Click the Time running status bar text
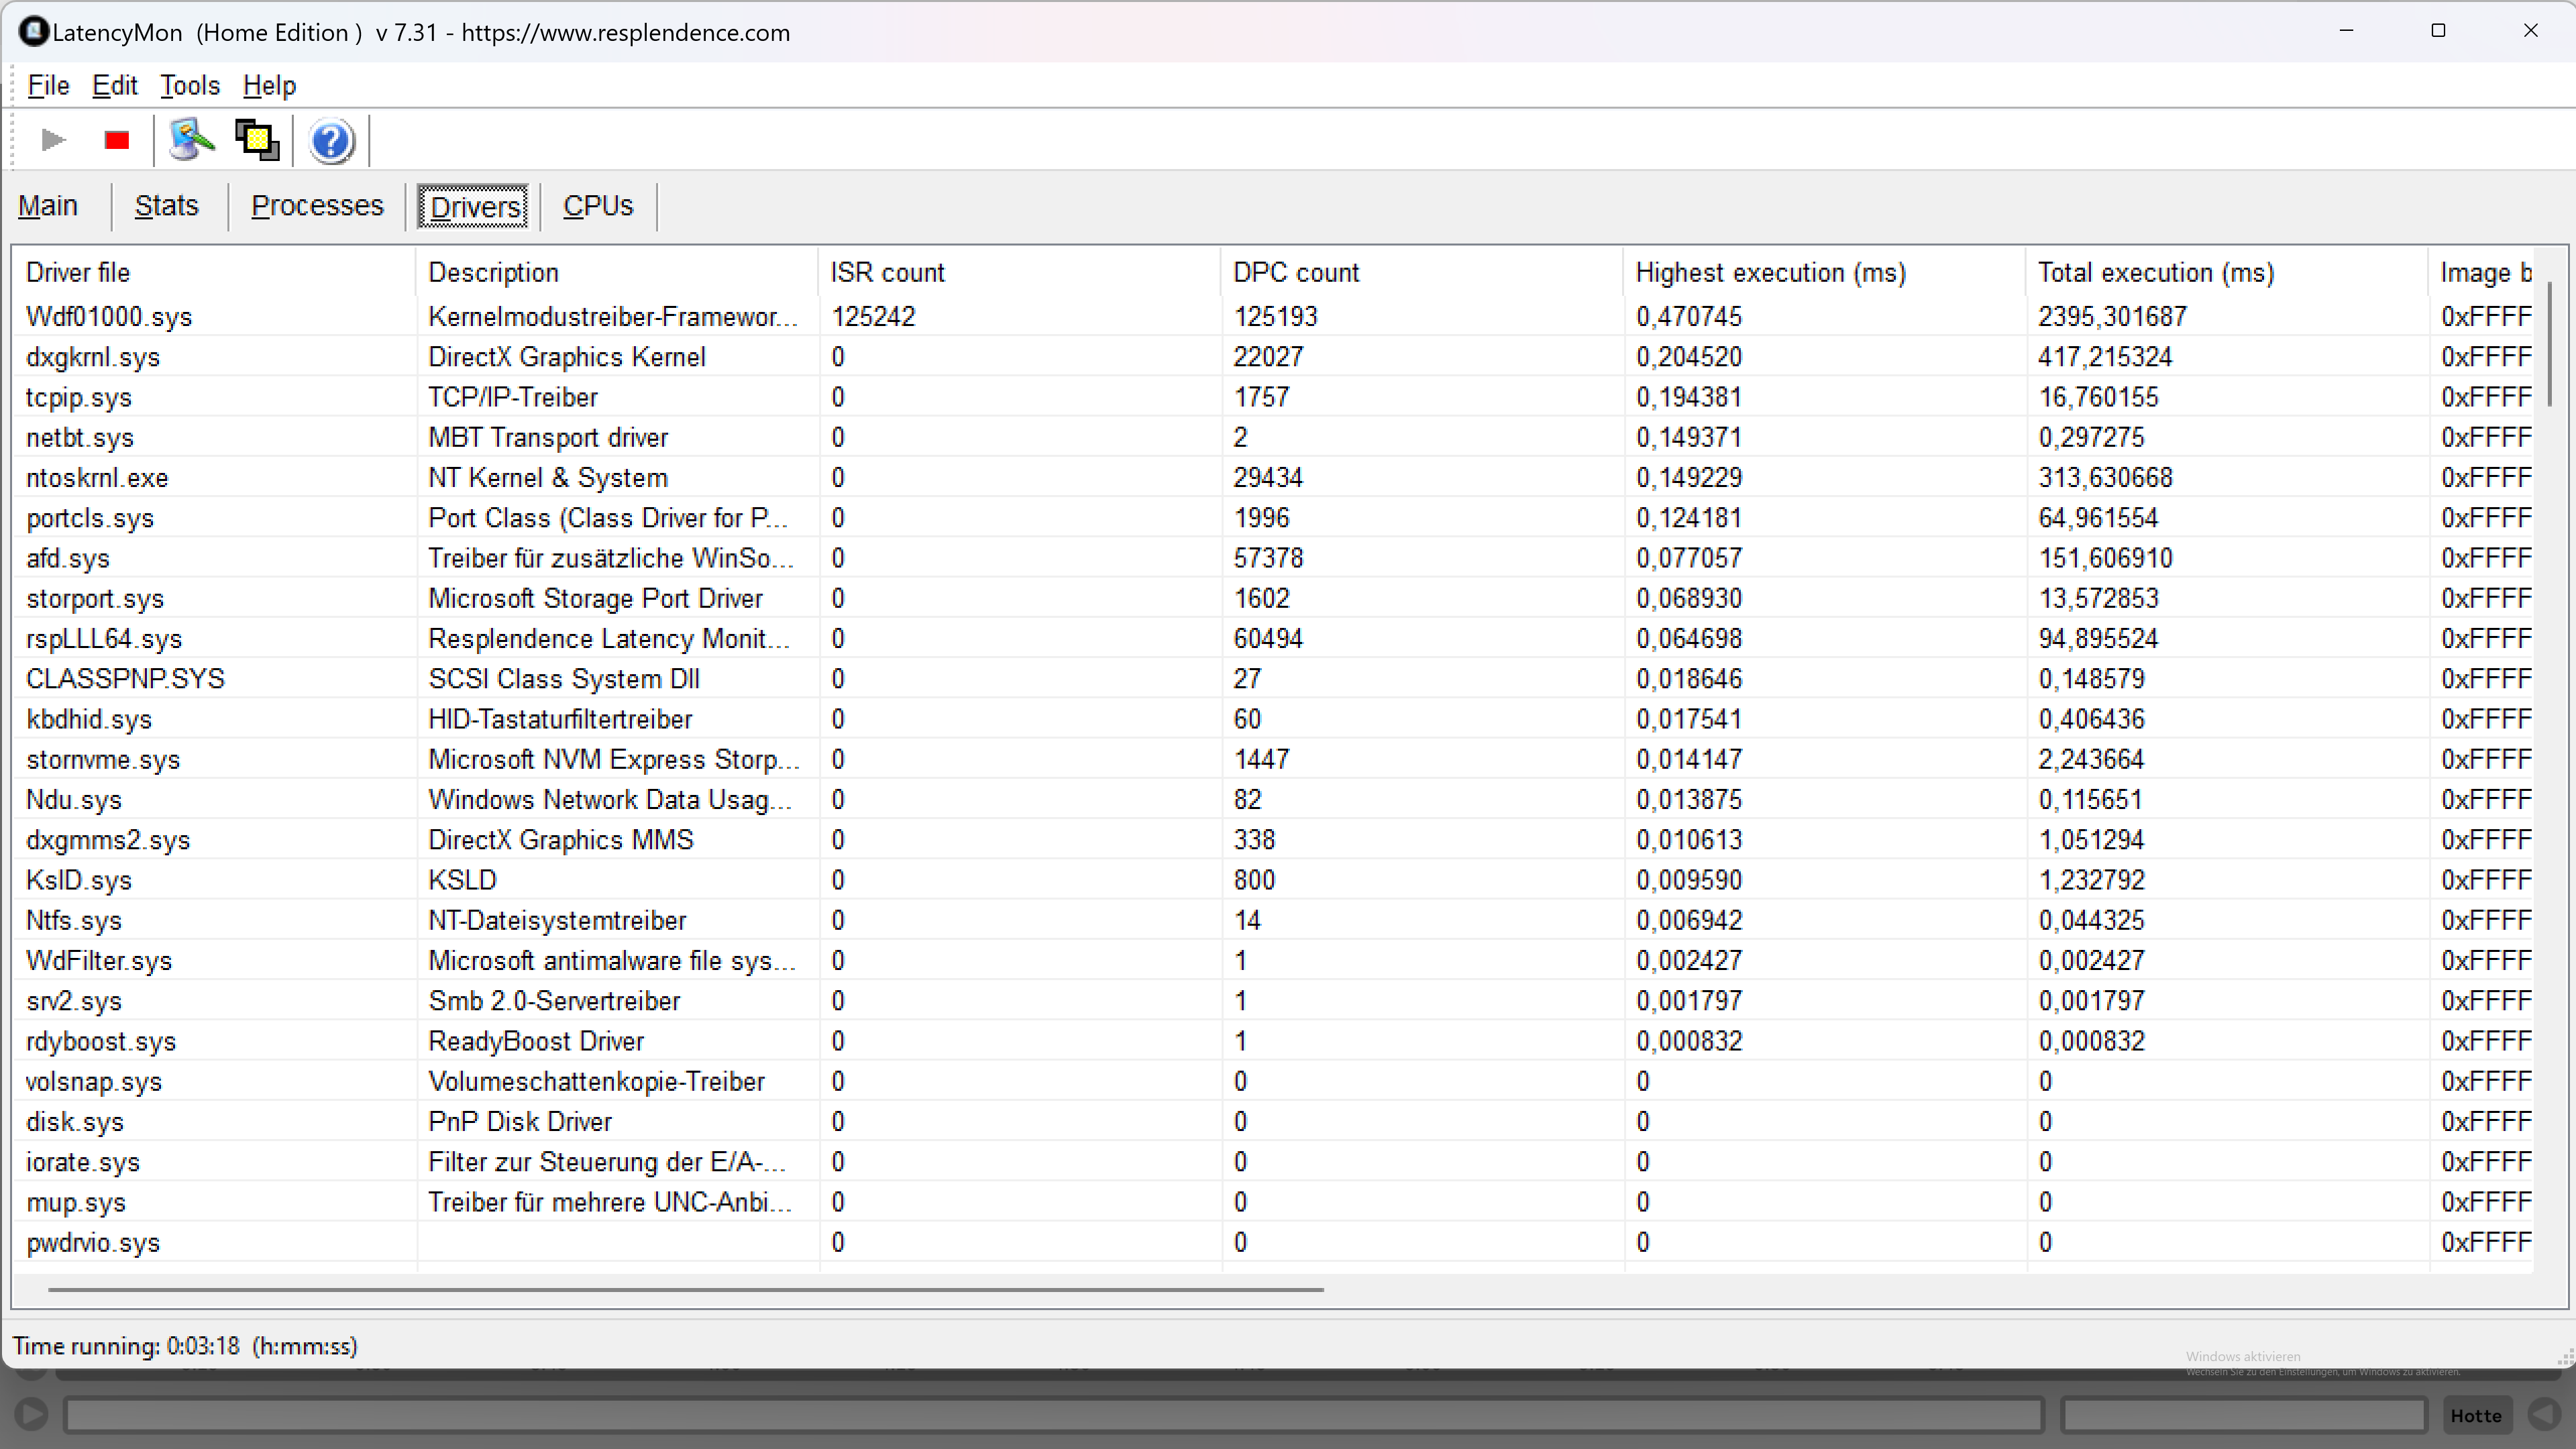The width and height of the screenshot is (2576, 1449). pos(185,1346)
